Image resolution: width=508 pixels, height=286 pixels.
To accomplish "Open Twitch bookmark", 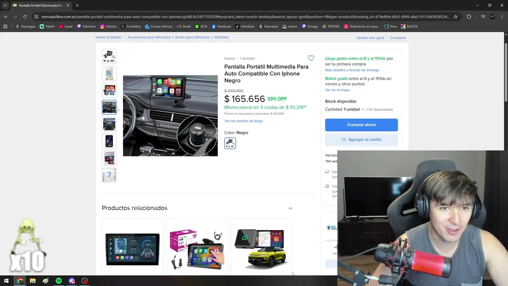I will [x=47, y=27].
